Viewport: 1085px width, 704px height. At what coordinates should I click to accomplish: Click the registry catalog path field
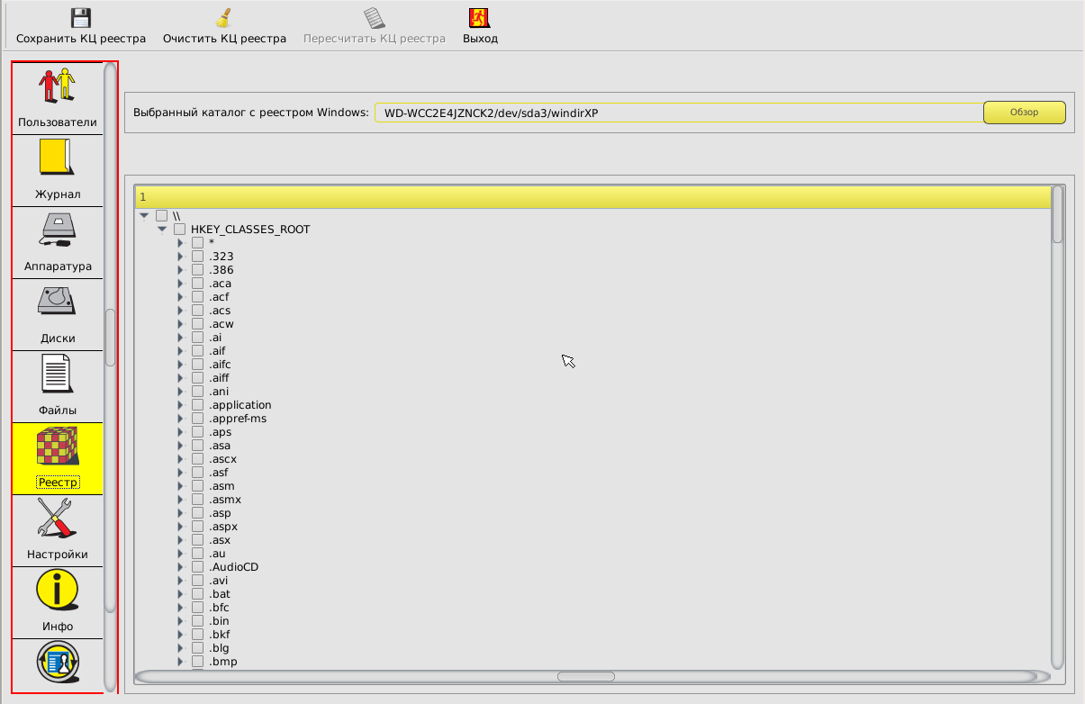pyautogui.click(x=679, y=113)
